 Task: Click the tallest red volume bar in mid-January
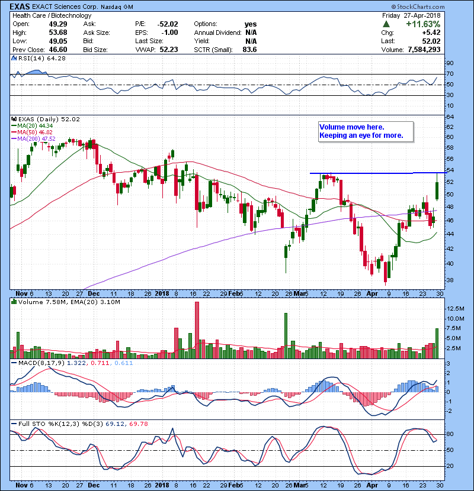[x=197, y=330]
